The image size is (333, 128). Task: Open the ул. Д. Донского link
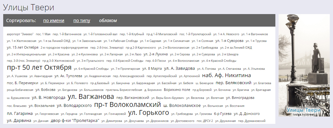(247, 114)
